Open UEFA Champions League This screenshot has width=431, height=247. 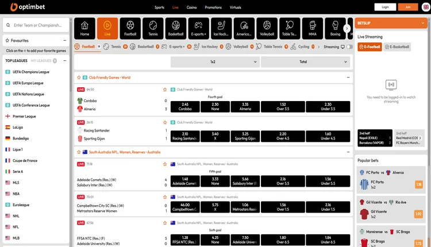coord(31,72)
